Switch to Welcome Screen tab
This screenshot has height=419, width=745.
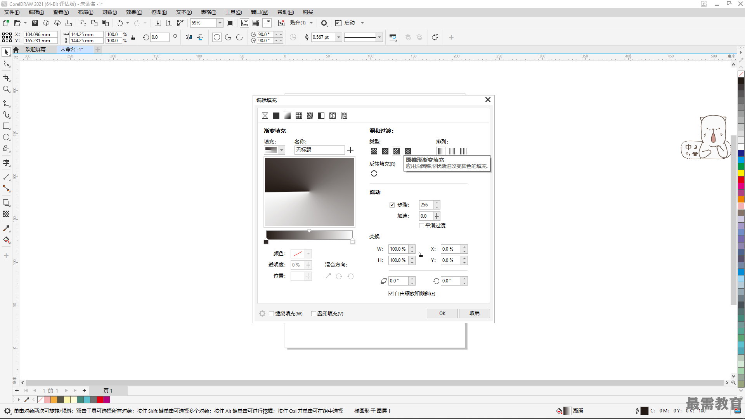36,49
